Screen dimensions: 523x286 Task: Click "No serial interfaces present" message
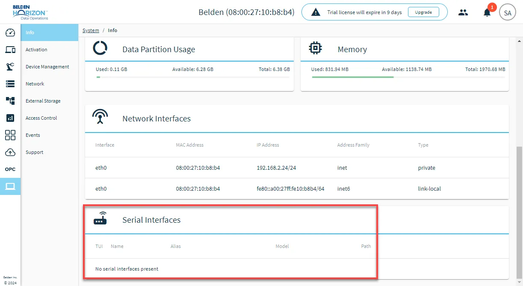point(127,269)
